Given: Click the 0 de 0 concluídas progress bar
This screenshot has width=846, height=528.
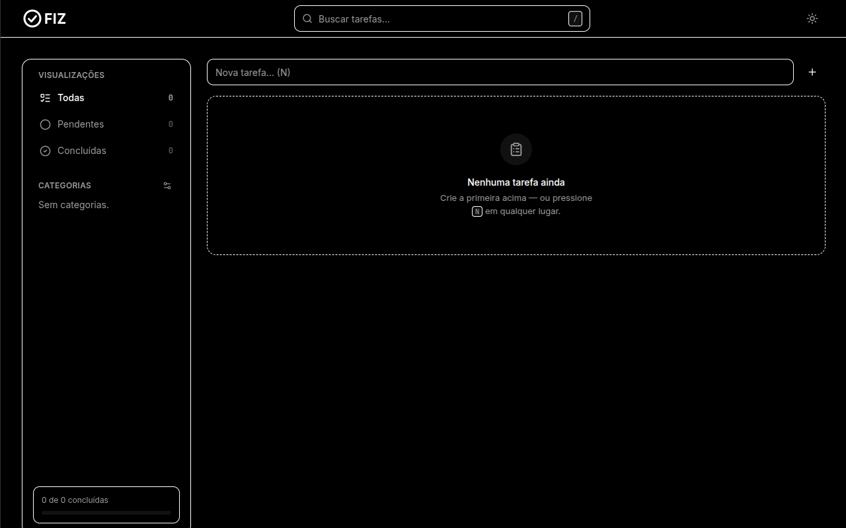Looking at the screenshot, I should pos(106,513).
